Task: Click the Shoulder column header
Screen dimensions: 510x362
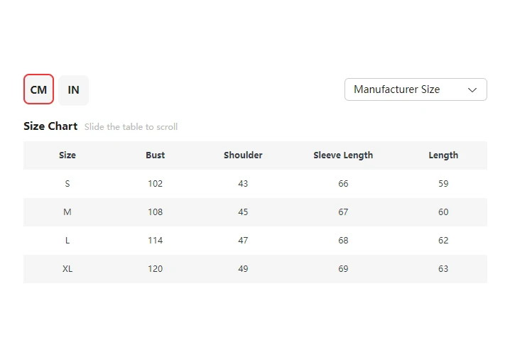Action: tap(243, 155)
